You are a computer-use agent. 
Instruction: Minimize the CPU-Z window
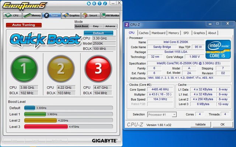(x=210, y=24)
